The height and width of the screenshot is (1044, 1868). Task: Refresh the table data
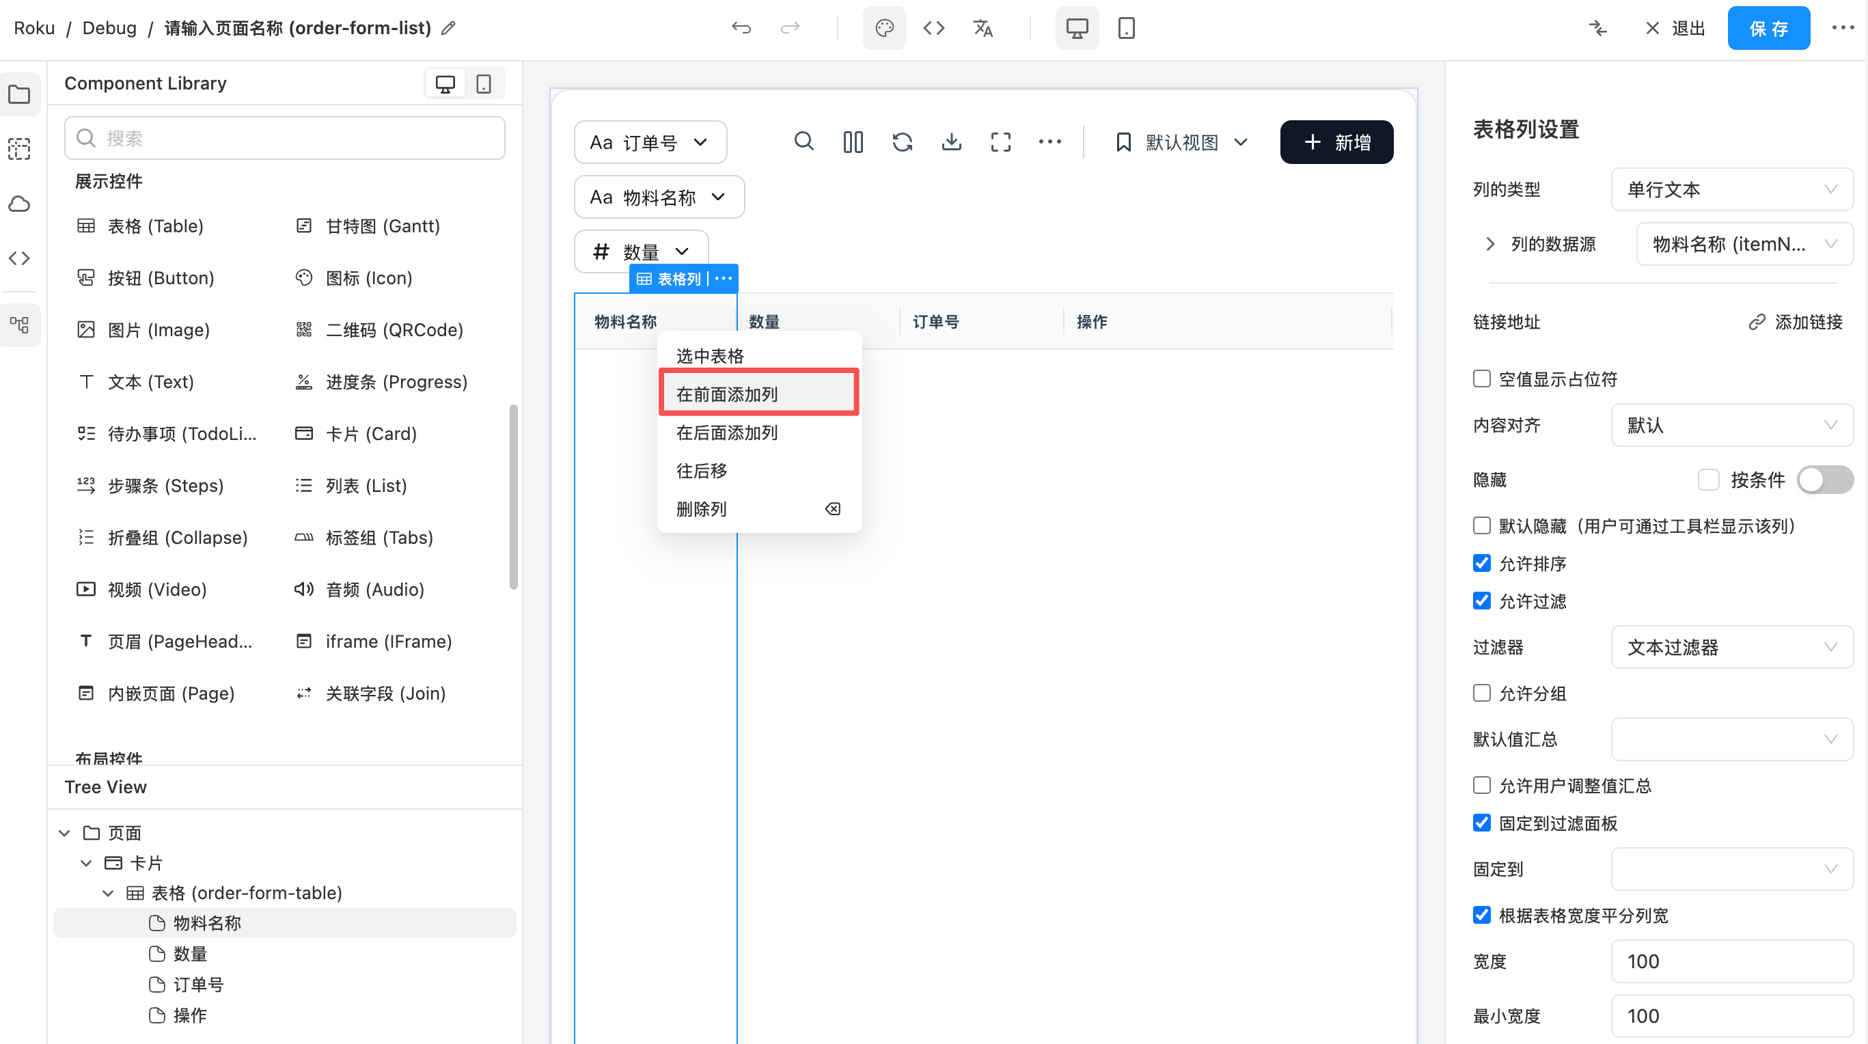click(902, 141)
